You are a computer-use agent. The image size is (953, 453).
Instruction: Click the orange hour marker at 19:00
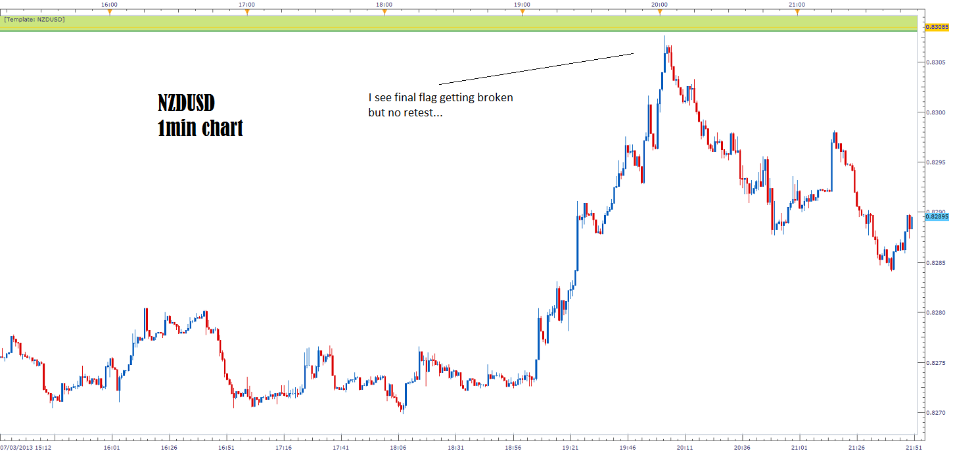pos(522,11)
